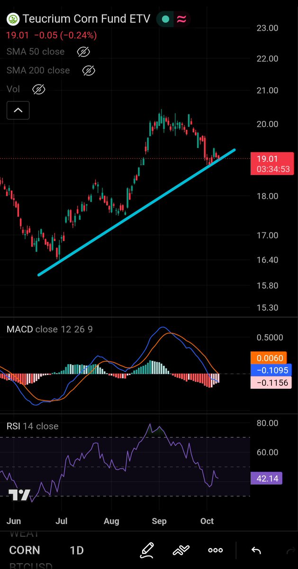Show the SMA 50 close indicator
Image resolution: width=298 pixels, height=569 pixels.
point(83,52)
